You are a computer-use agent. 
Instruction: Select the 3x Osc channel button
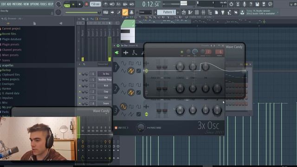pyautogui.click(x=105, y=74)
